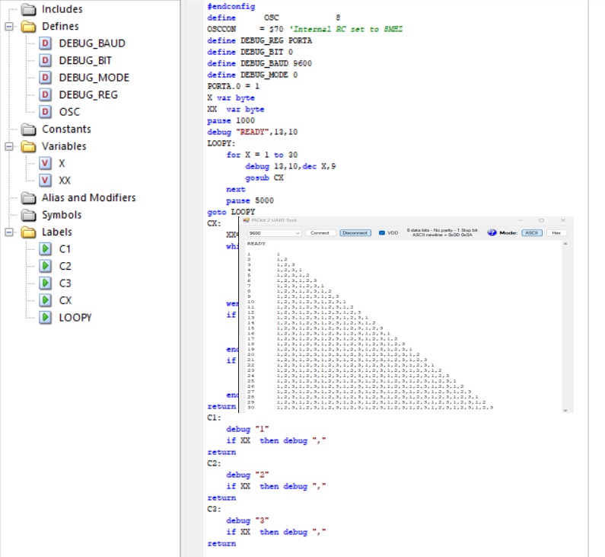This screenshot has width=605, height=557.
Task: Select the LOOPY label icon
Action: pos(46,318)
